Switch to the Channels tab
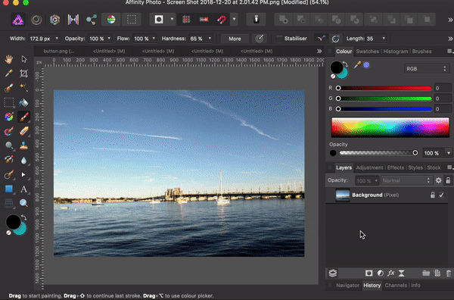 (x=396, y=285)
